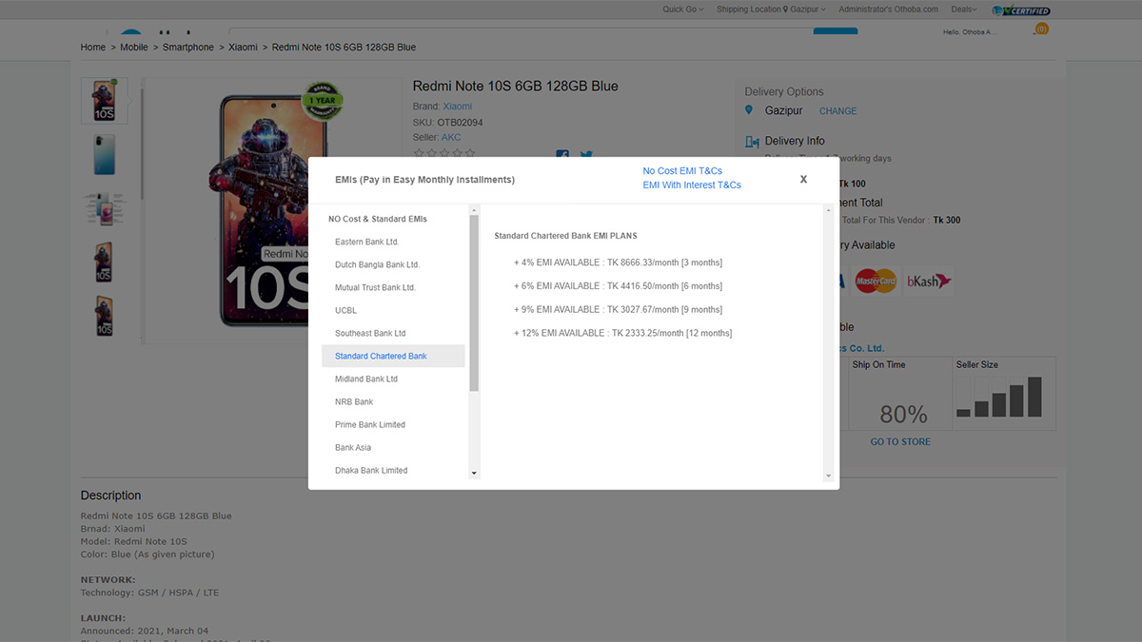Open the Smartphone breadcrumb category
Screen dimensions: 1142x642
pyautogui.click(x=188, y=48)
